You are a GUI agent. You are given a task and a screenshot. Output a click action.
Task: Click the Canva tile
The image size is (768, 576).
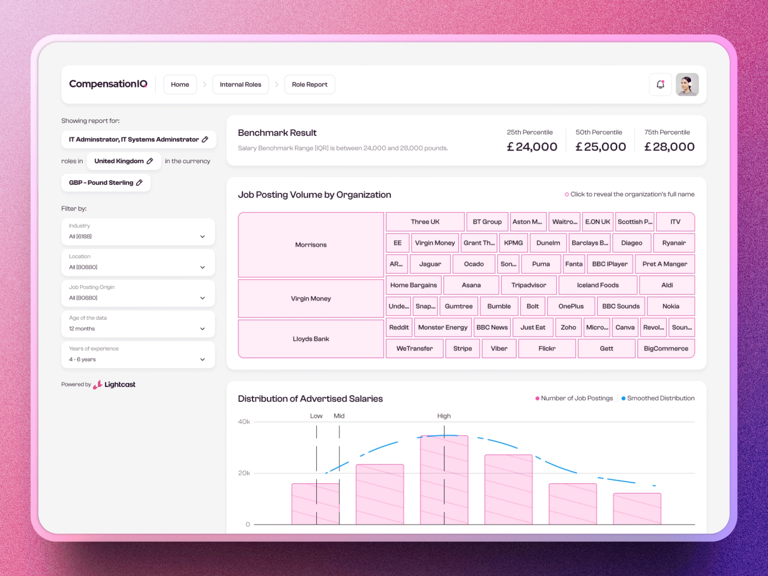click(625, 328)
